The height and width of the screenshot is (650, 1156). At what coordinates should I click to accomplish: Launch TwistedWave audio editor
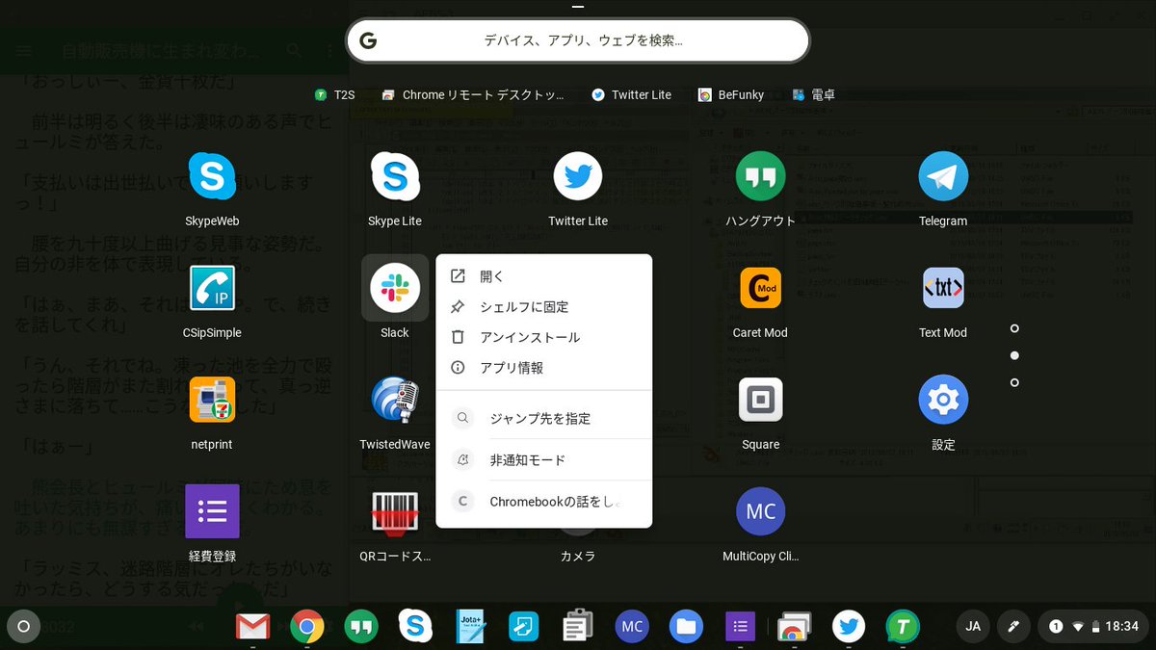pyautogui.click(x=395, y=400)
